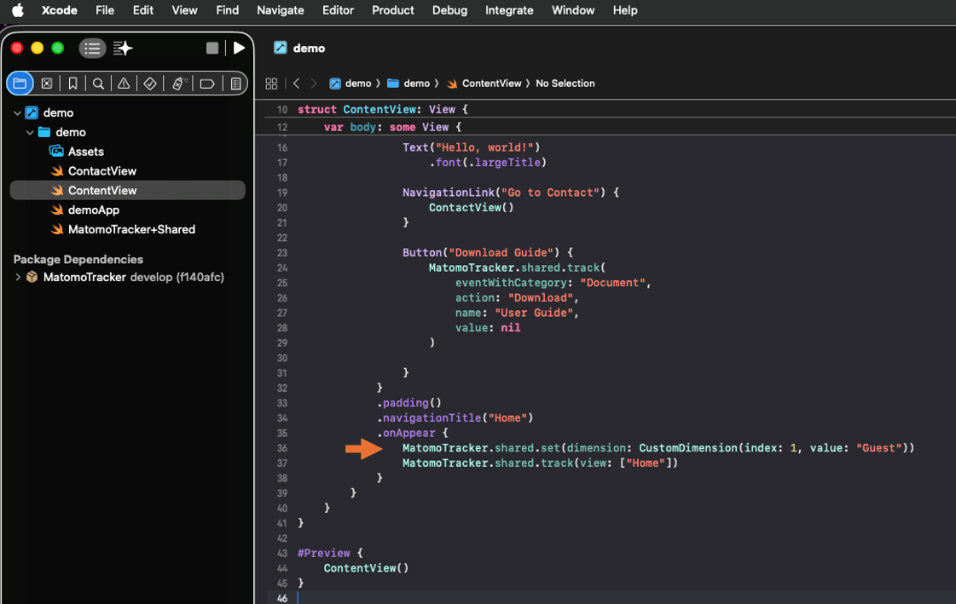Collapse the demo project root

18,112
